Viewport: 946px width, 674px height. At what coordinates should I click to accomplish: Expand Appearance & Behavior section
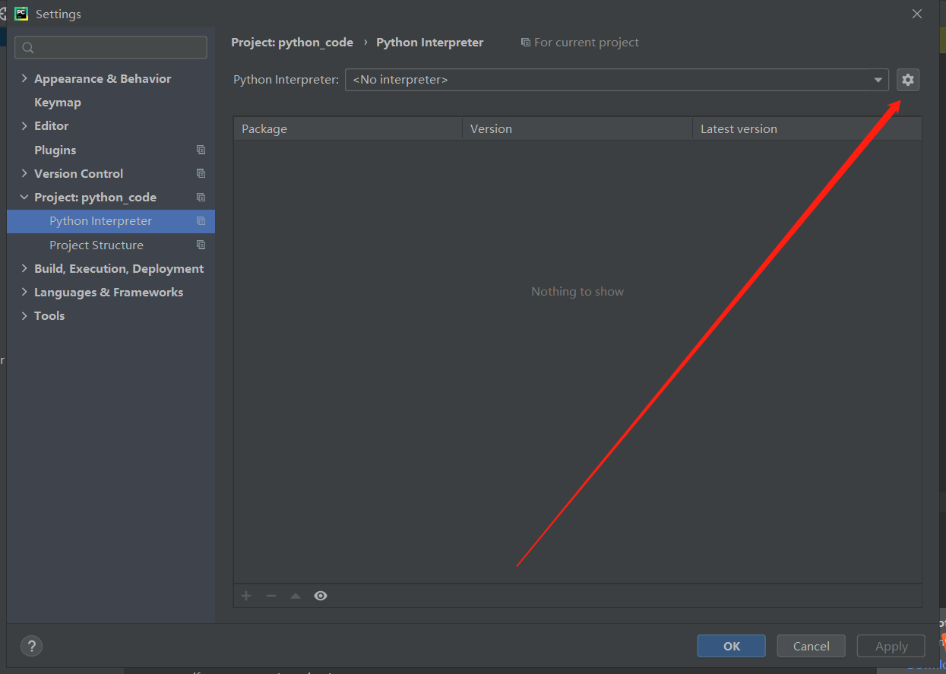[x=24, y=78]
